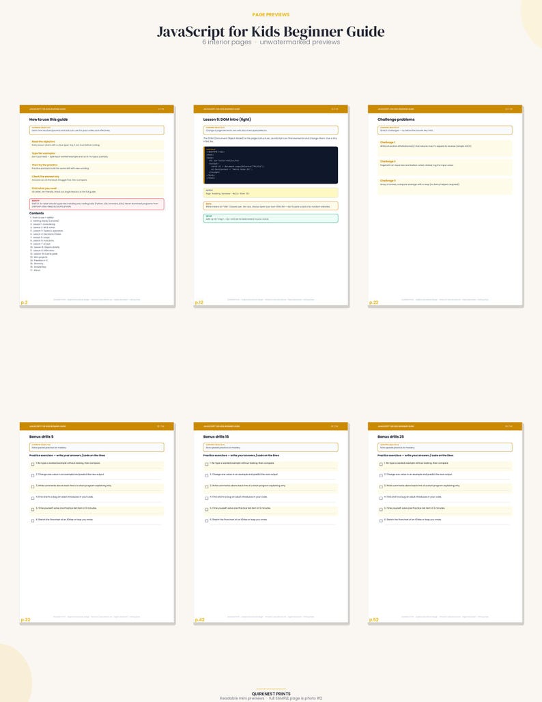Check exercise 5 box in Bonus drills 15
This screenshot has height=702, width=542.
[207, 509]
